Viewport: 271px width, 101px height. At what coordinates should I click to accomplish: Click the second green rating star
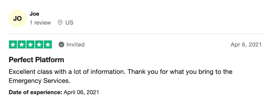click(x=22, y=45)
